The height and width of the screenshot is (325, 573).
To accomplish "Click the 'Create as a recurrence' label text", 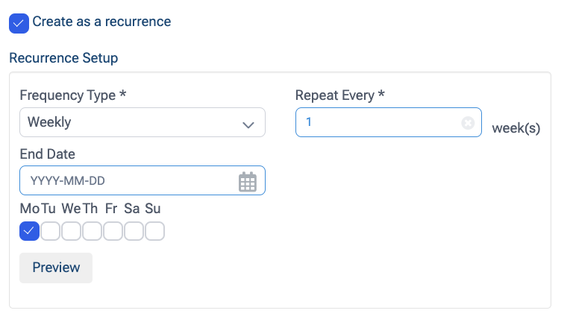I will click(x=101, y=22).
